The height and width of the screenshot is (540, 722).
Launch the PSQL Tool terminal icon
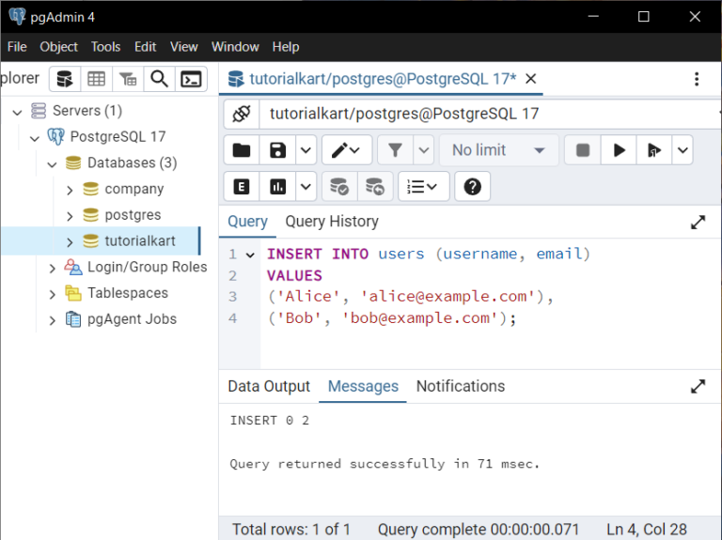[x=191, y=79]
